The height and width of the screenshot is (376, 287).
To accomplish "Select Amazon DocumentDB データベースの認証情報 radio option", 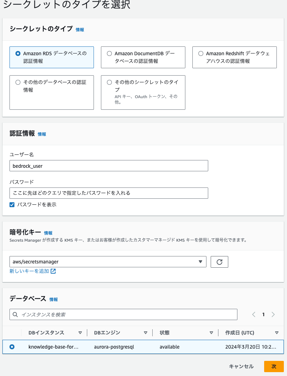I will (x=109, y=53).
